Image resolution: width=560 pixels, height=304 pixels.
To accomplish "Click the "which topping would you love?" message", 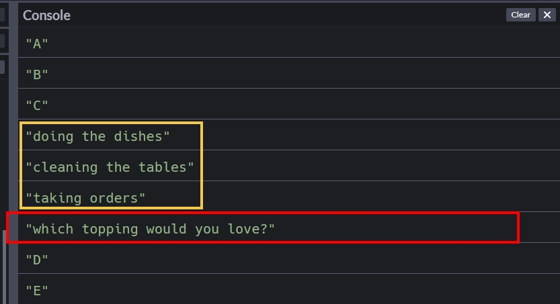I will pos(151,229).
